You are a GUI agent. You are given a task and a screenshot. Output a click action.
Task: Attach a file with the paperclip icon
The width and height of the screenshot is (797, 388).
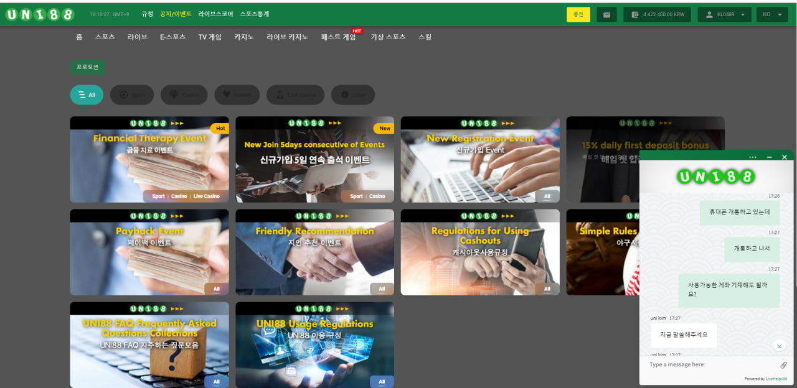(784, 365)
